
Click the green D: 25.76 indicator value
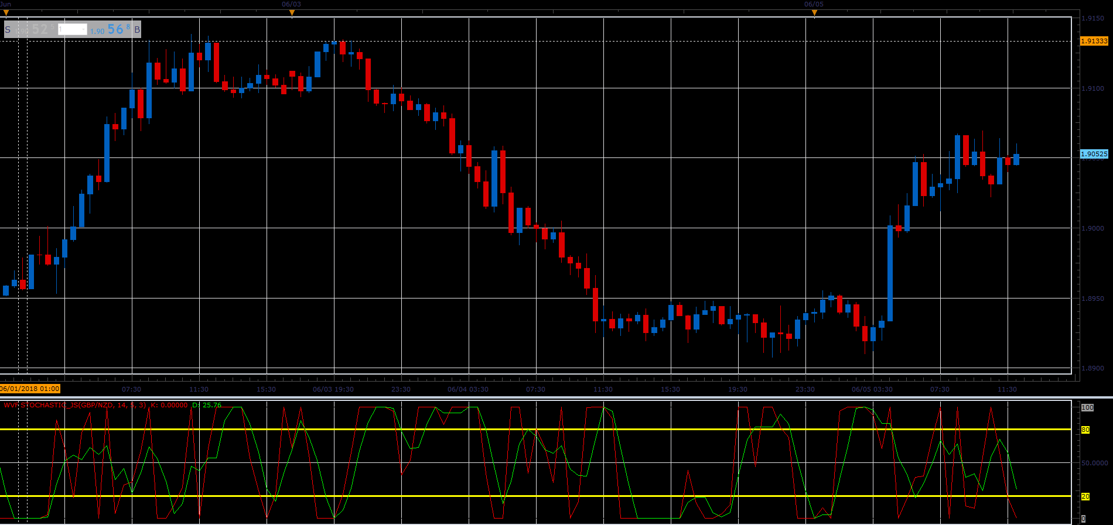[207, 405]
